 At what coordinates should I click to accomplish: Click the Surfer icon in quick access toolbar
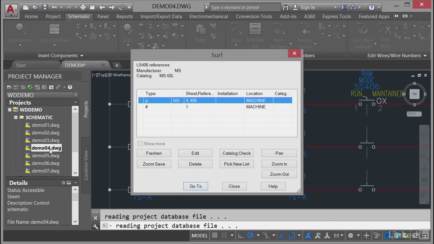tap(121, 7)
